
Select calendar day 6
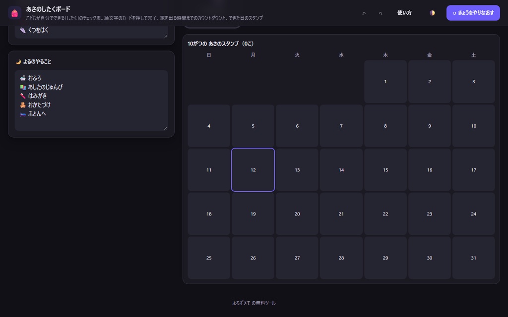[297, 126]
